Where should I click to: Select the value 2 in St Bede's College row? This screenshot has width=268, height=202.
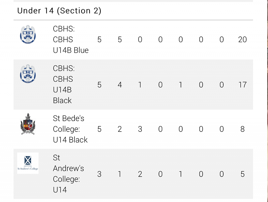click(x=120, y=129)
